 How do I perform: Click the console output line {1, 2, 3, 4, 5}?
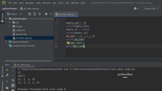coord(29,83)
